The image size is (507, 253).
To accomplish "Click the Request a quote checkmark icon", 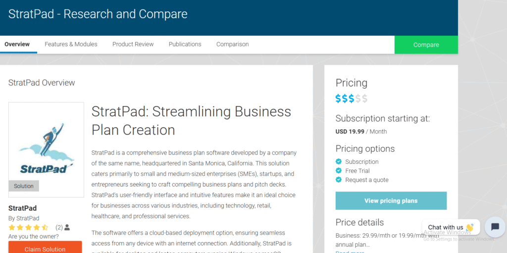I will (x=339, y=180).
